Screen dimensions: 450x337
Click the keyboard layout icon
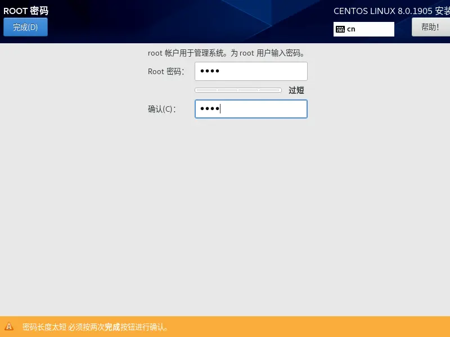tap(340, 29)
